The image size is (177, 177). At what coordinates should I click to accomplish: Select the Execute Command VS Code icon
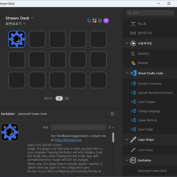(133, 84)
